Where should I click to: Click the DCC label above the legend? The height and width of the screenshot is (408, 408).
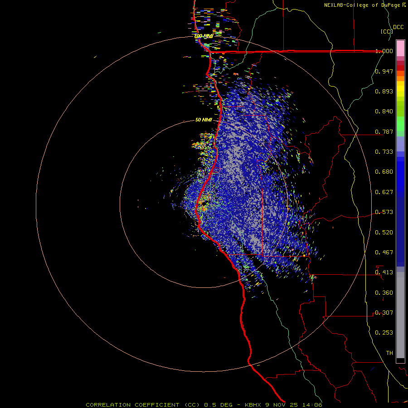[398, 27]
